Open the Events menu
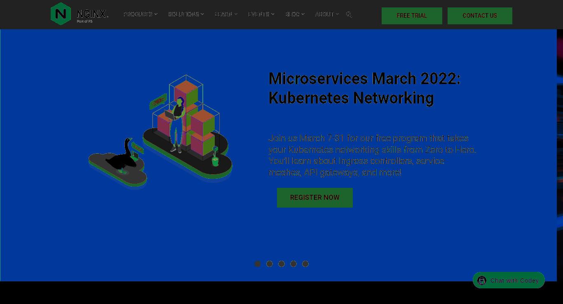The height and width of the screenshot is (304, 563). 261,14
